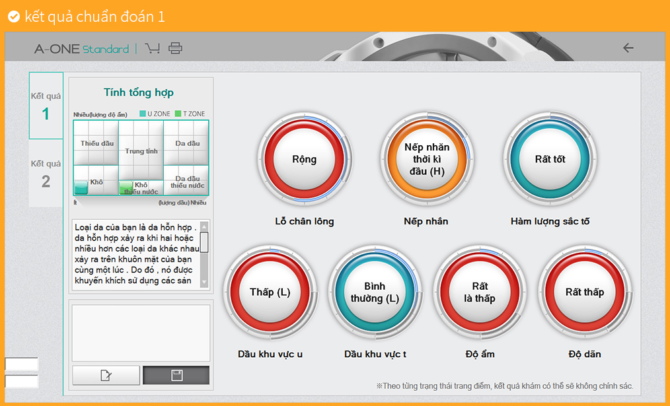The image size is (670, 406).
Task: Click the teal U ZONE marker in chart
Action: coord(81,187)
